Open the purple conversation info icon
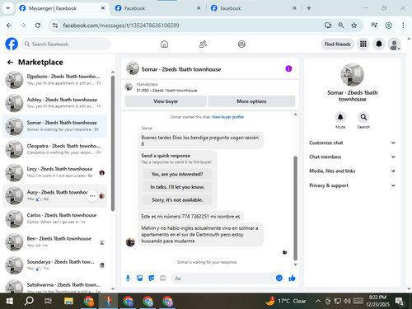Screen dimensions: 412x309 [x=288, y=68]
